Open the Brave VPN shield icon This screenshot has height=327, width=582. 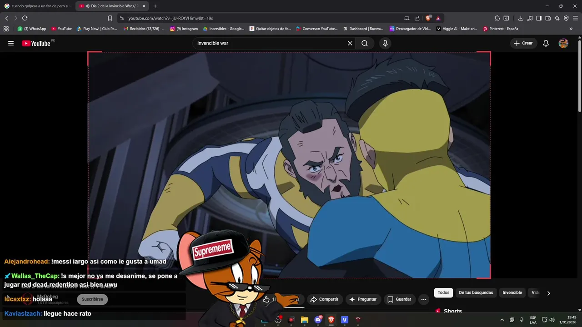click(x=566, y=18)
